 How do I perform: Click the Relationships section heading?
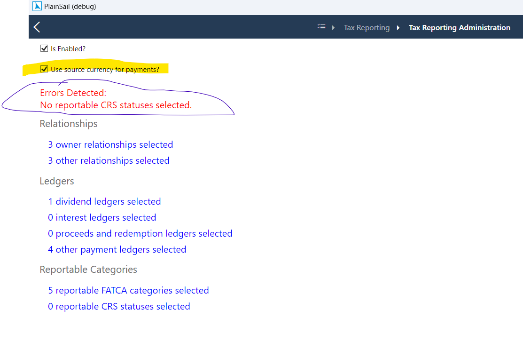pos(69,124)
